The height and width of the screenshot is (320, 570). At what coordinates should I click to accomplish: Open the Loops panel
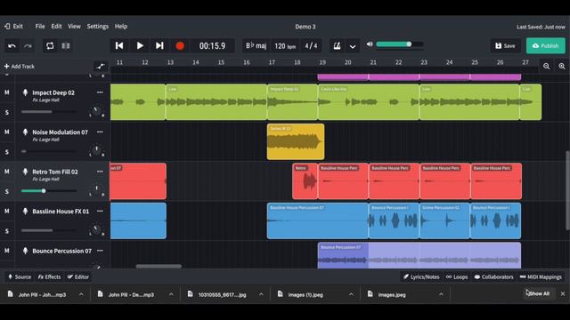pos(457,276)
